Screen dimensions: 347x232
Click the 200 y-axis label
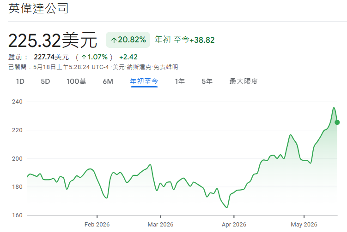pyautogui.click(x=17, y=158)
